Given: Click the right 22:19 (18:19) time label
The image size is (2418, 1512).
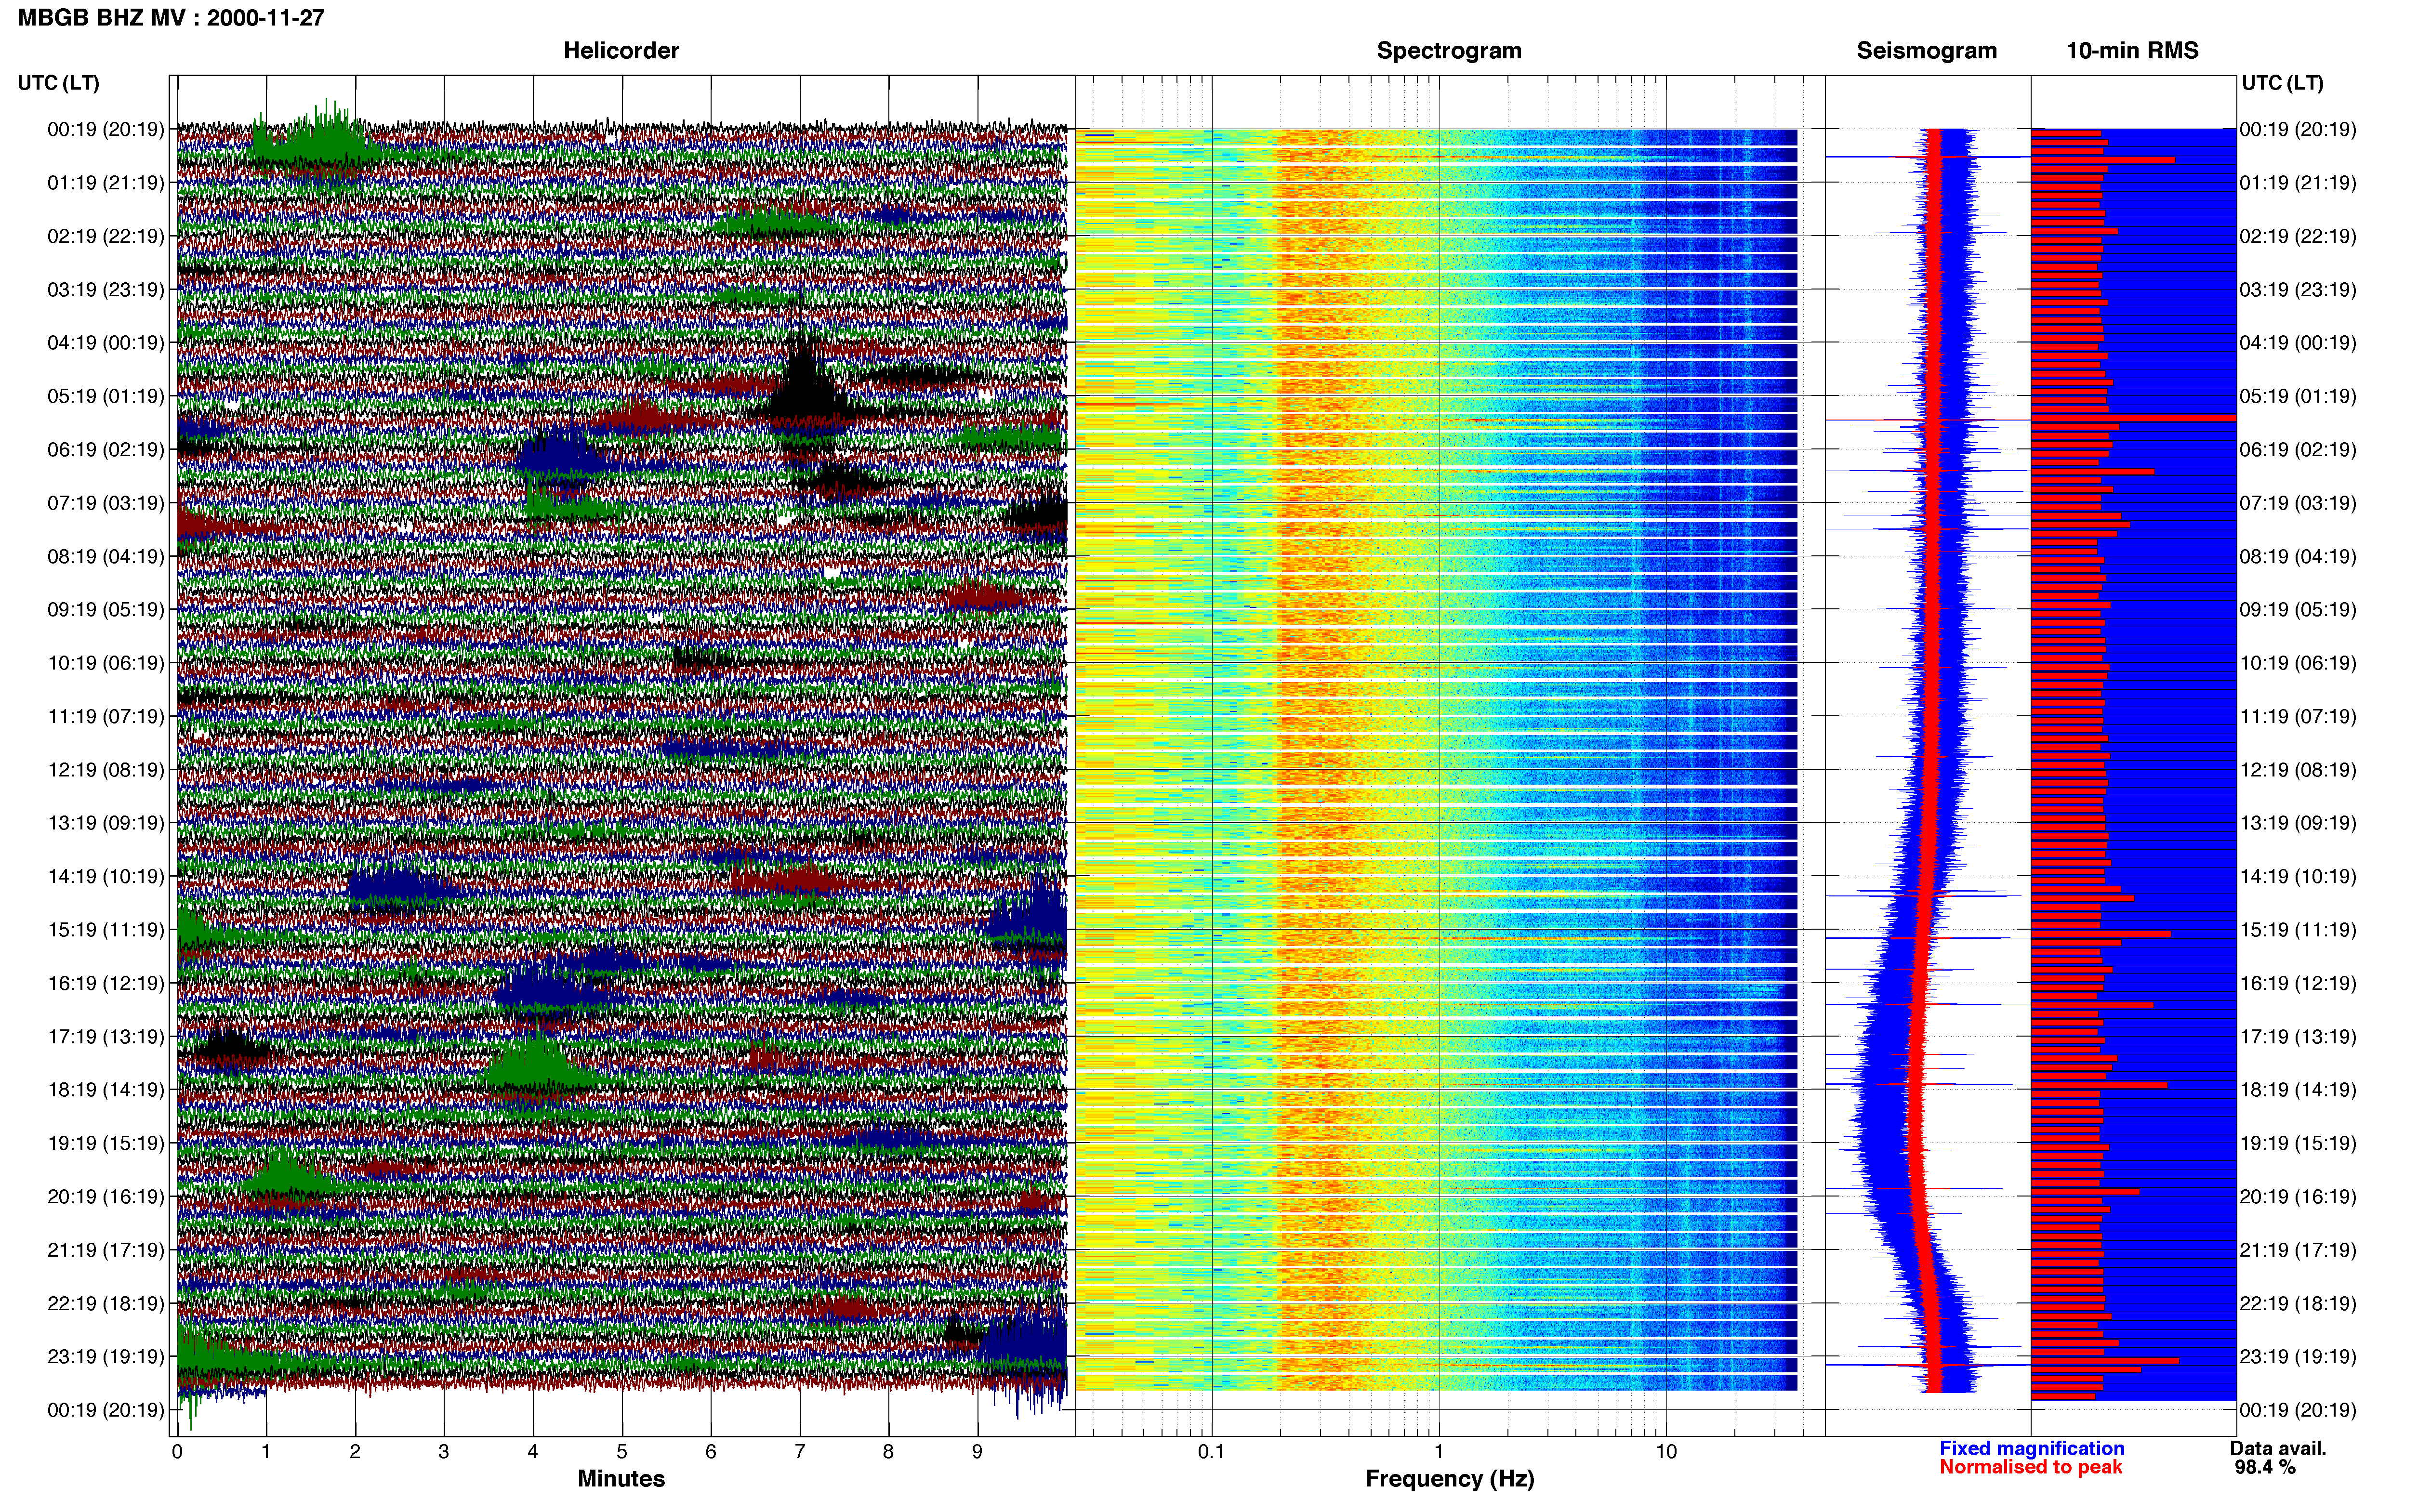Looking at the screenshot, I should [2298, 1303].
